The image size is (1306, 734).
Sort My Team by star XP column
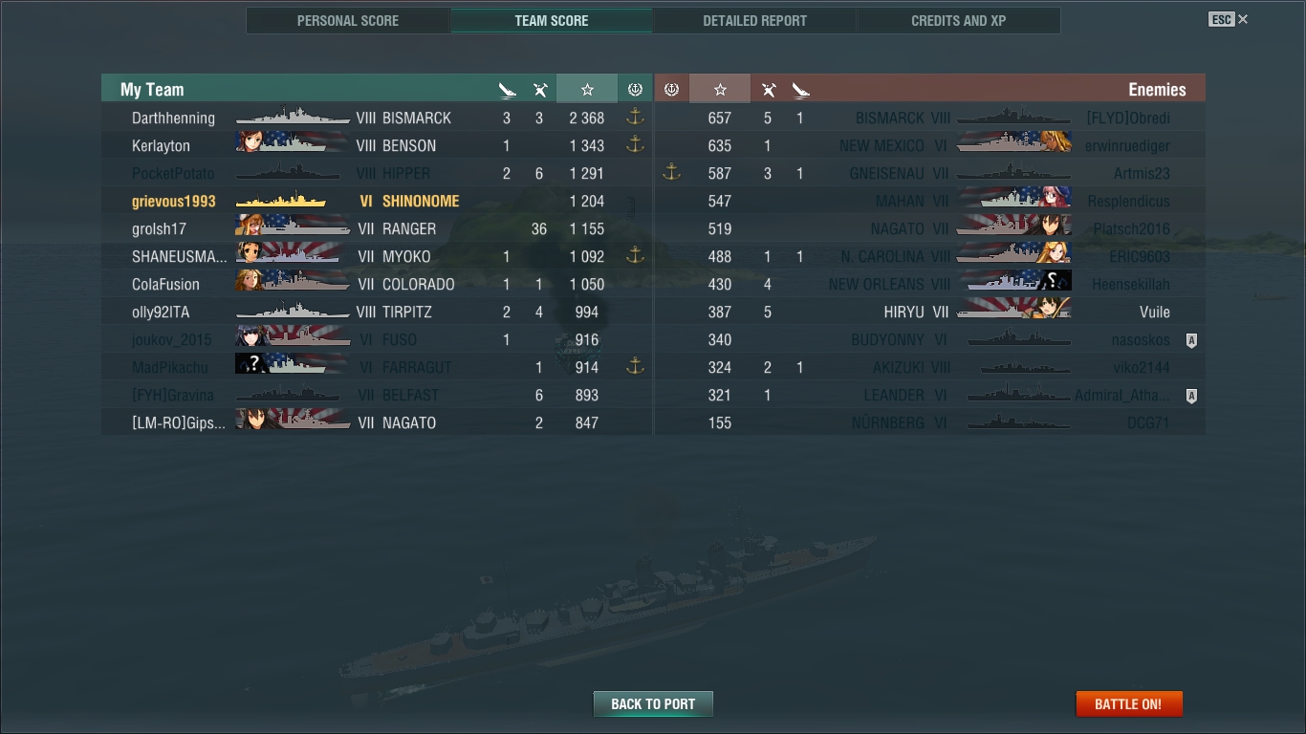[587, 89]
